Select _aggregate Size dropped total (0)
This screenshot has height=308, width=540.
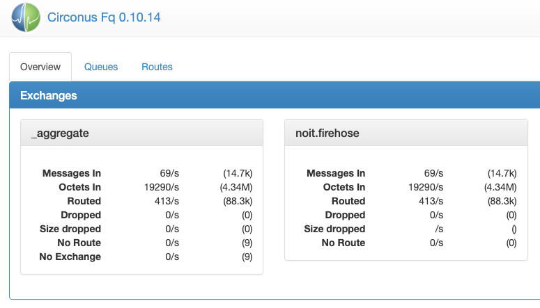pos(247,229)
